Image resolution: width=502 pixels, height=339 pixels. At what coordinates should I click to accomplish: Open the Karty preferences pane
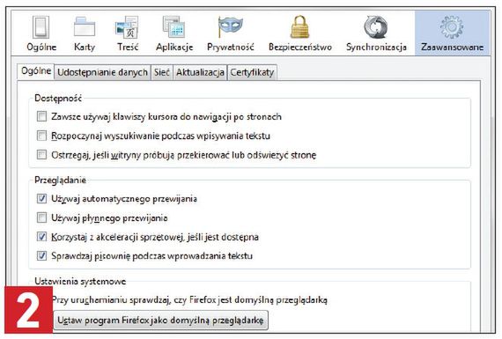(x=85, y=33)
